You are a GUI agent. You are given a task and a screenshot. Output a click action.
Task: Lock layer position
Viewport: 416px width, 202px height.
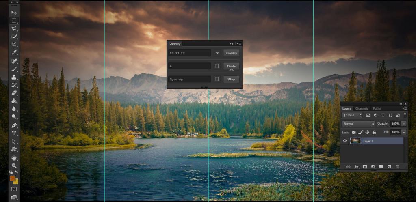click(367, 132)
